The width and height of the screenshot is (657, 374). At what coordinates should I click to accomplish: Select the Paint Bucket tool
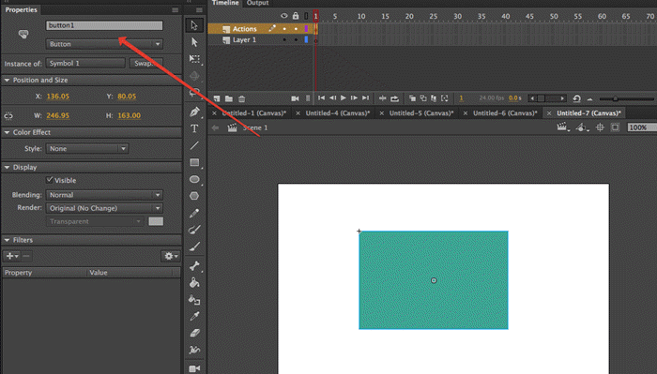(194, 283)
